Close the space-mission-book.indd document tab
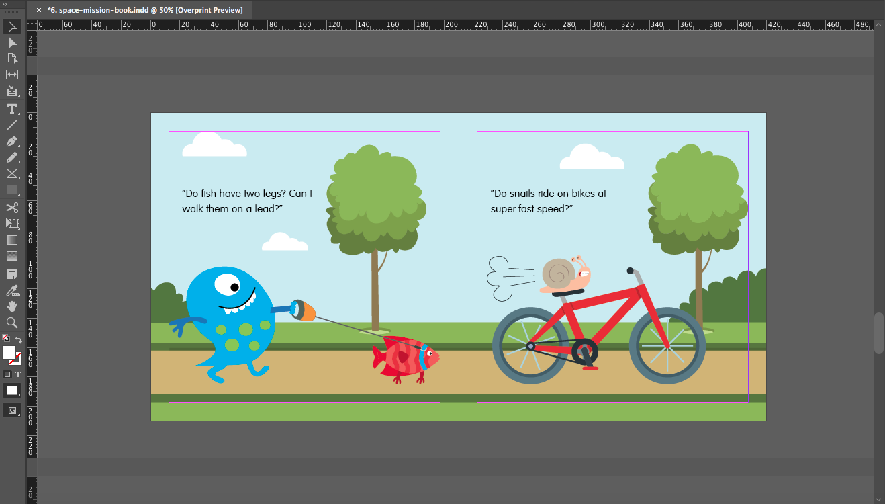The width and height of the screenshot is (885, 504). pos(39,10)
